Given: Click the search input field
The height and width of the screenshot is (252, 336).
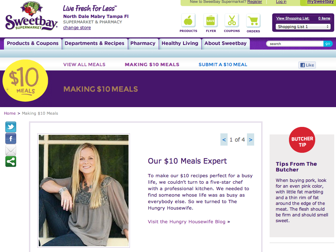Looking at the screenshot, I should tap(295, 44).
